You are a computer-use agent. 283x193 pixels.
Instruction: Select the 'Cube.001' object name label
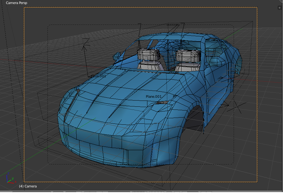(x=98, y=76)
